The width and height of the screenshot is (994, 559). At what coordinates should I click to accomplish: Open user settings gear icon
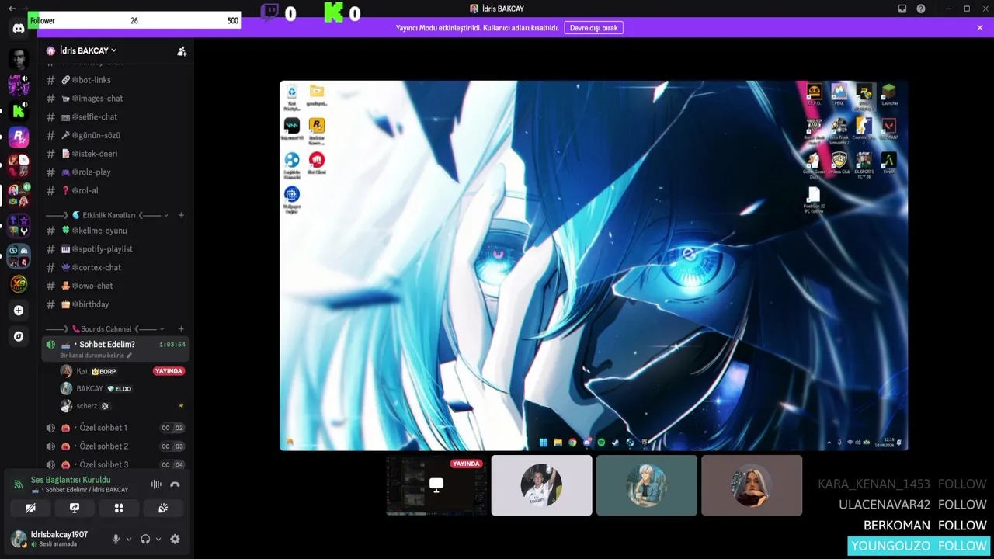coord(175,539)
